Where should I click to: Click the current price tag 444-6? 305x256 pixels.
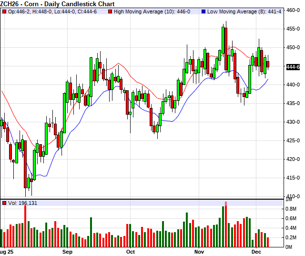click(293, 67)
